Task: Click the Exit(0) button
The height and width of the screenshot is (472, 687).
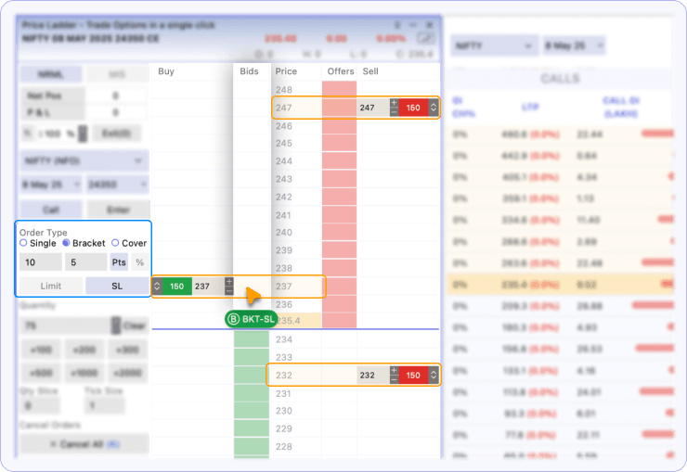Action: point(116,133)
